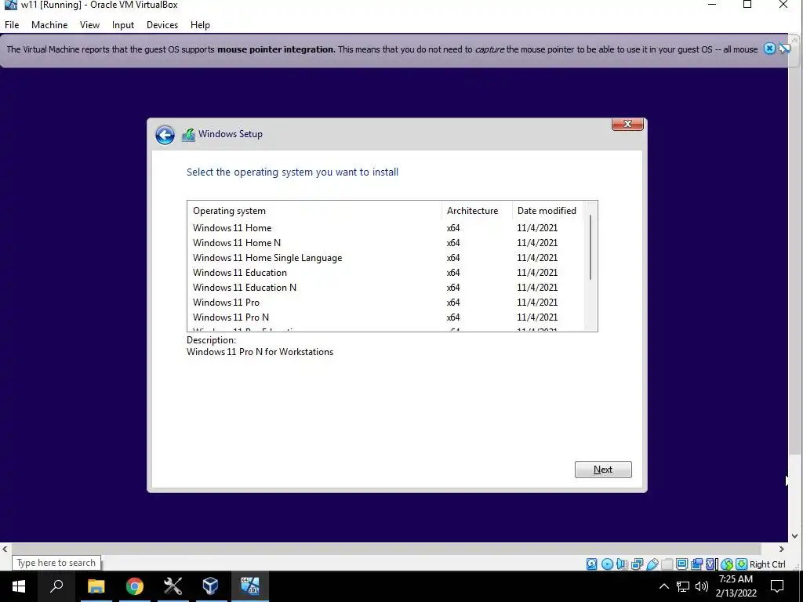
Task: Select Windows 11 Pro edition
Action: coord(386,302)
